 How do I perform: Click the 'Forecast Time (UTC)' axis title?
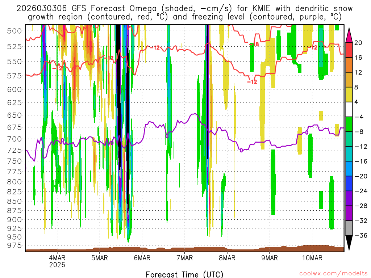pyautogui.click(x=184, y=274)
